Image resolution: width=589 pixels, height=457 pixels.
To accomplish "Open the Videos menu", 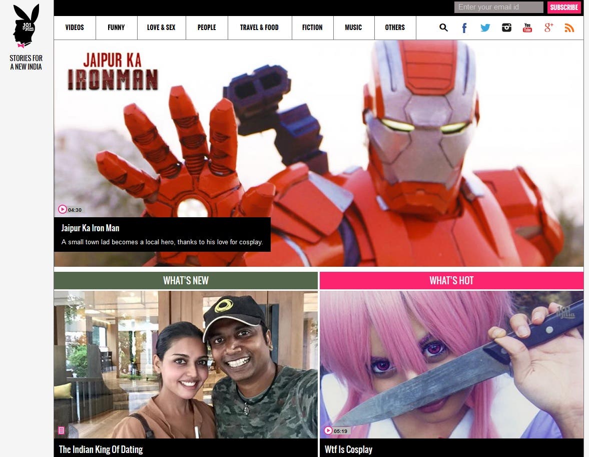I will coord(75,28).
